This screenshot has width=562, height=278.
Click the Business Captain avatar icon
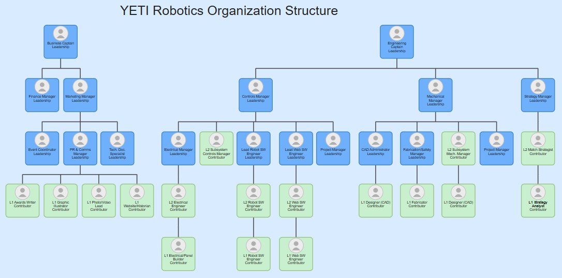(x=61, y=33)
